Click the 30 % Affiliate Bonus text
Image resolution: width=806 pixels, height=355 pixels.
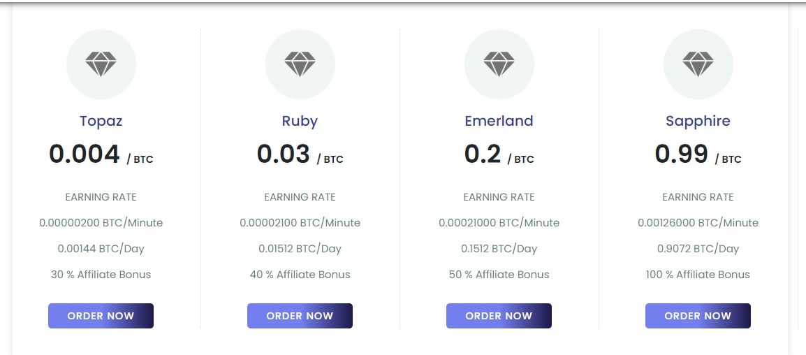[x=101, y=275]
